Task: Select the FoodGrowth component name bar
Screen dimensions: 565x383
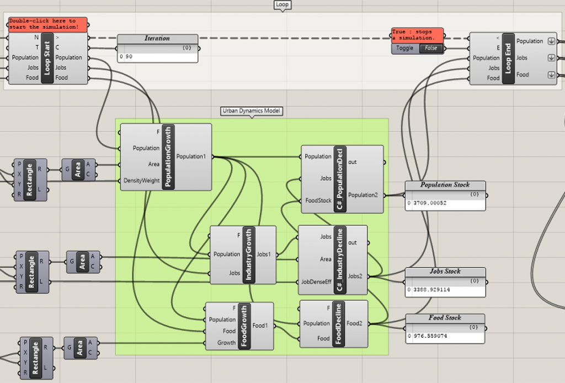Action: click(x=244, y=326)
